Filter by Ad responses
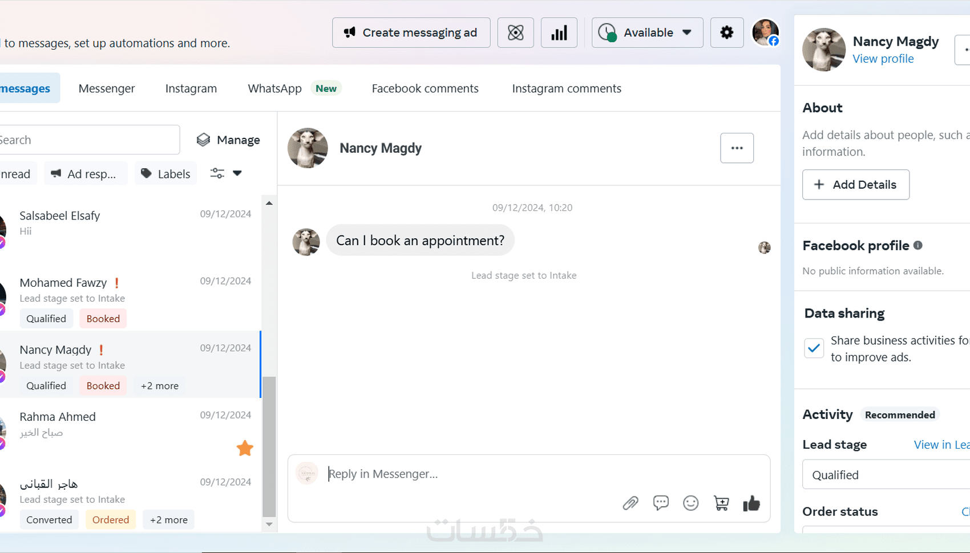 (x=85, y=174)
